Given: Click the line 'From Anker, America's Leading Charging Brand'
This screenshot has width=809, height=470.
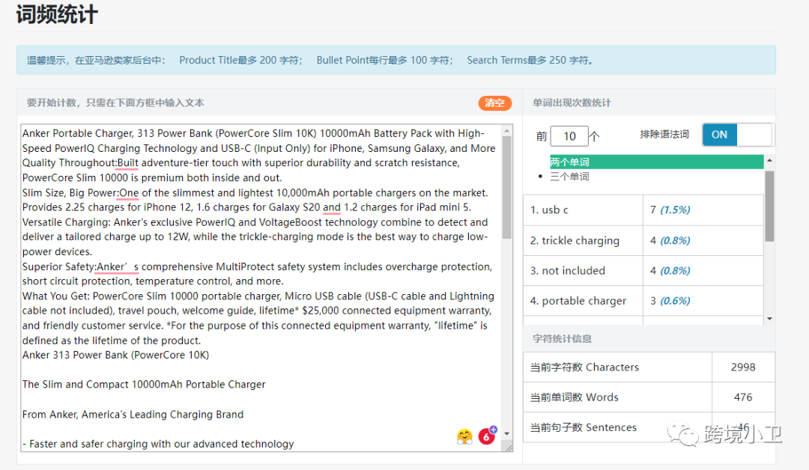Looking at the screenshot, I should coord(133,415).
